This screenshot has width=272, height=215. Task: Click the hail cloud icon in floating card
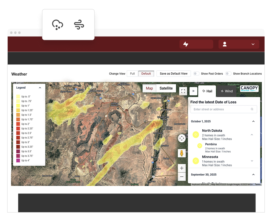[57, 25]
